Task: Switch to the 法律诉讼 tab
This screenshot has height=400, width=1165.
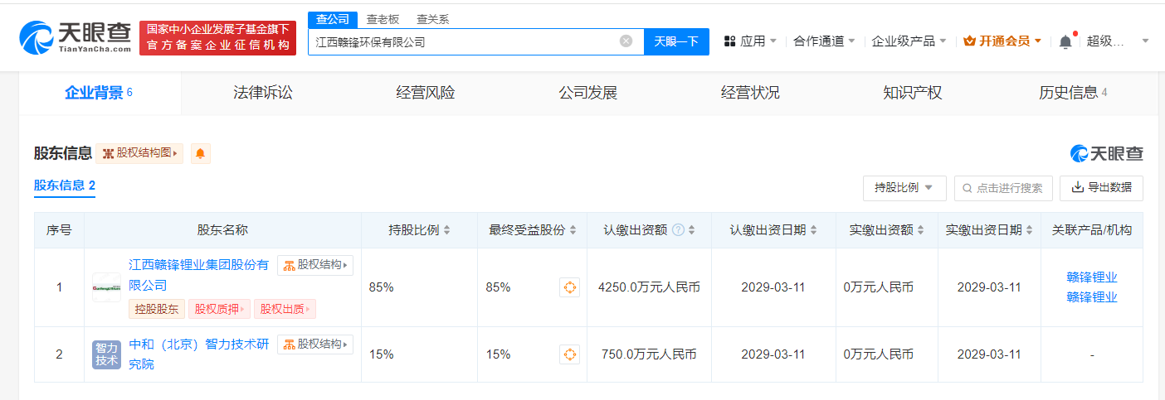Action: point(263,93)
